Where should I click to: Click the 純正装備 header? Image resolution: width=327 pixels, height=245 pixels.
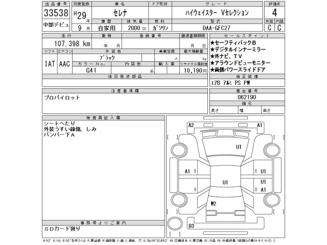[x=247, y=77]
